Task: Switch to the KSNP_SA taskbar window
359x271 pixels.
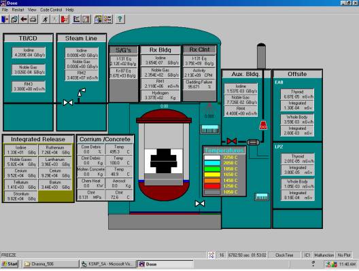Action: (108, 264)
